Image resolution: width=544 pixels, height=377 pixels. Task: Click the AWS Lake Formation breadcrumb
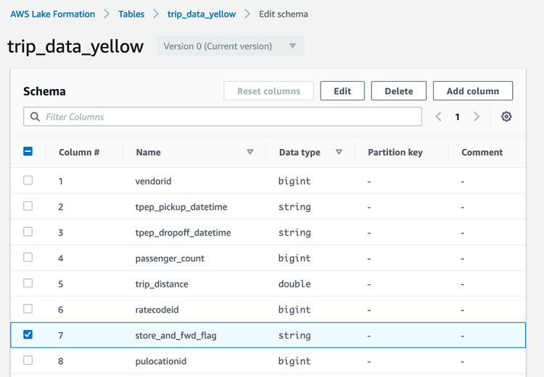[x=53, y=14]
